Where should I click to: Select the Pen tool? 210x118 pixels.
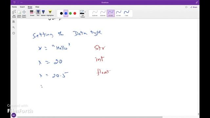coord(38,13)
